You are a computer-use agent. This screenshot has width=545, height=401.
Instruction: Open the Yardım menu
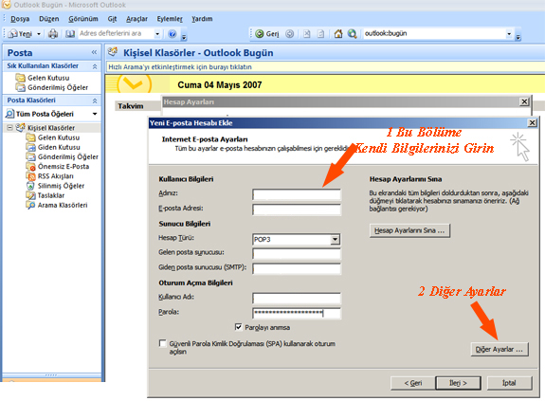pos(202,19)
